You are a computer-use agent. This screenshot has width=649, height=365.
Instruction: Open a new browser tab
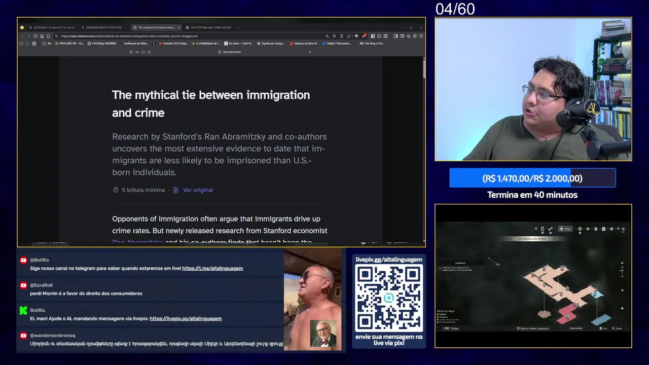239,27
